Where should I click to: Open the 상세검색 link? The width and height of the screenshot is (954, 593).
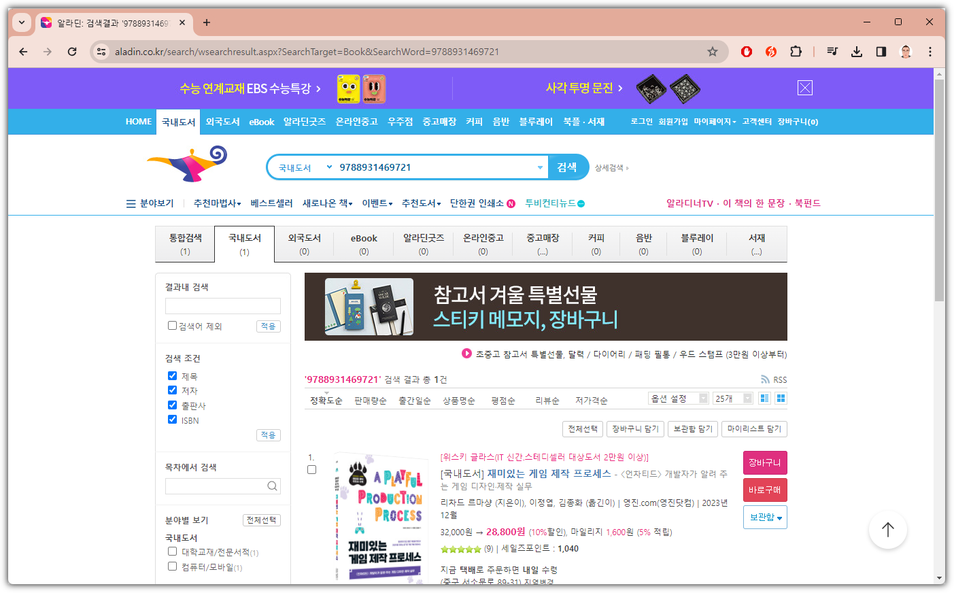(611, 168)
